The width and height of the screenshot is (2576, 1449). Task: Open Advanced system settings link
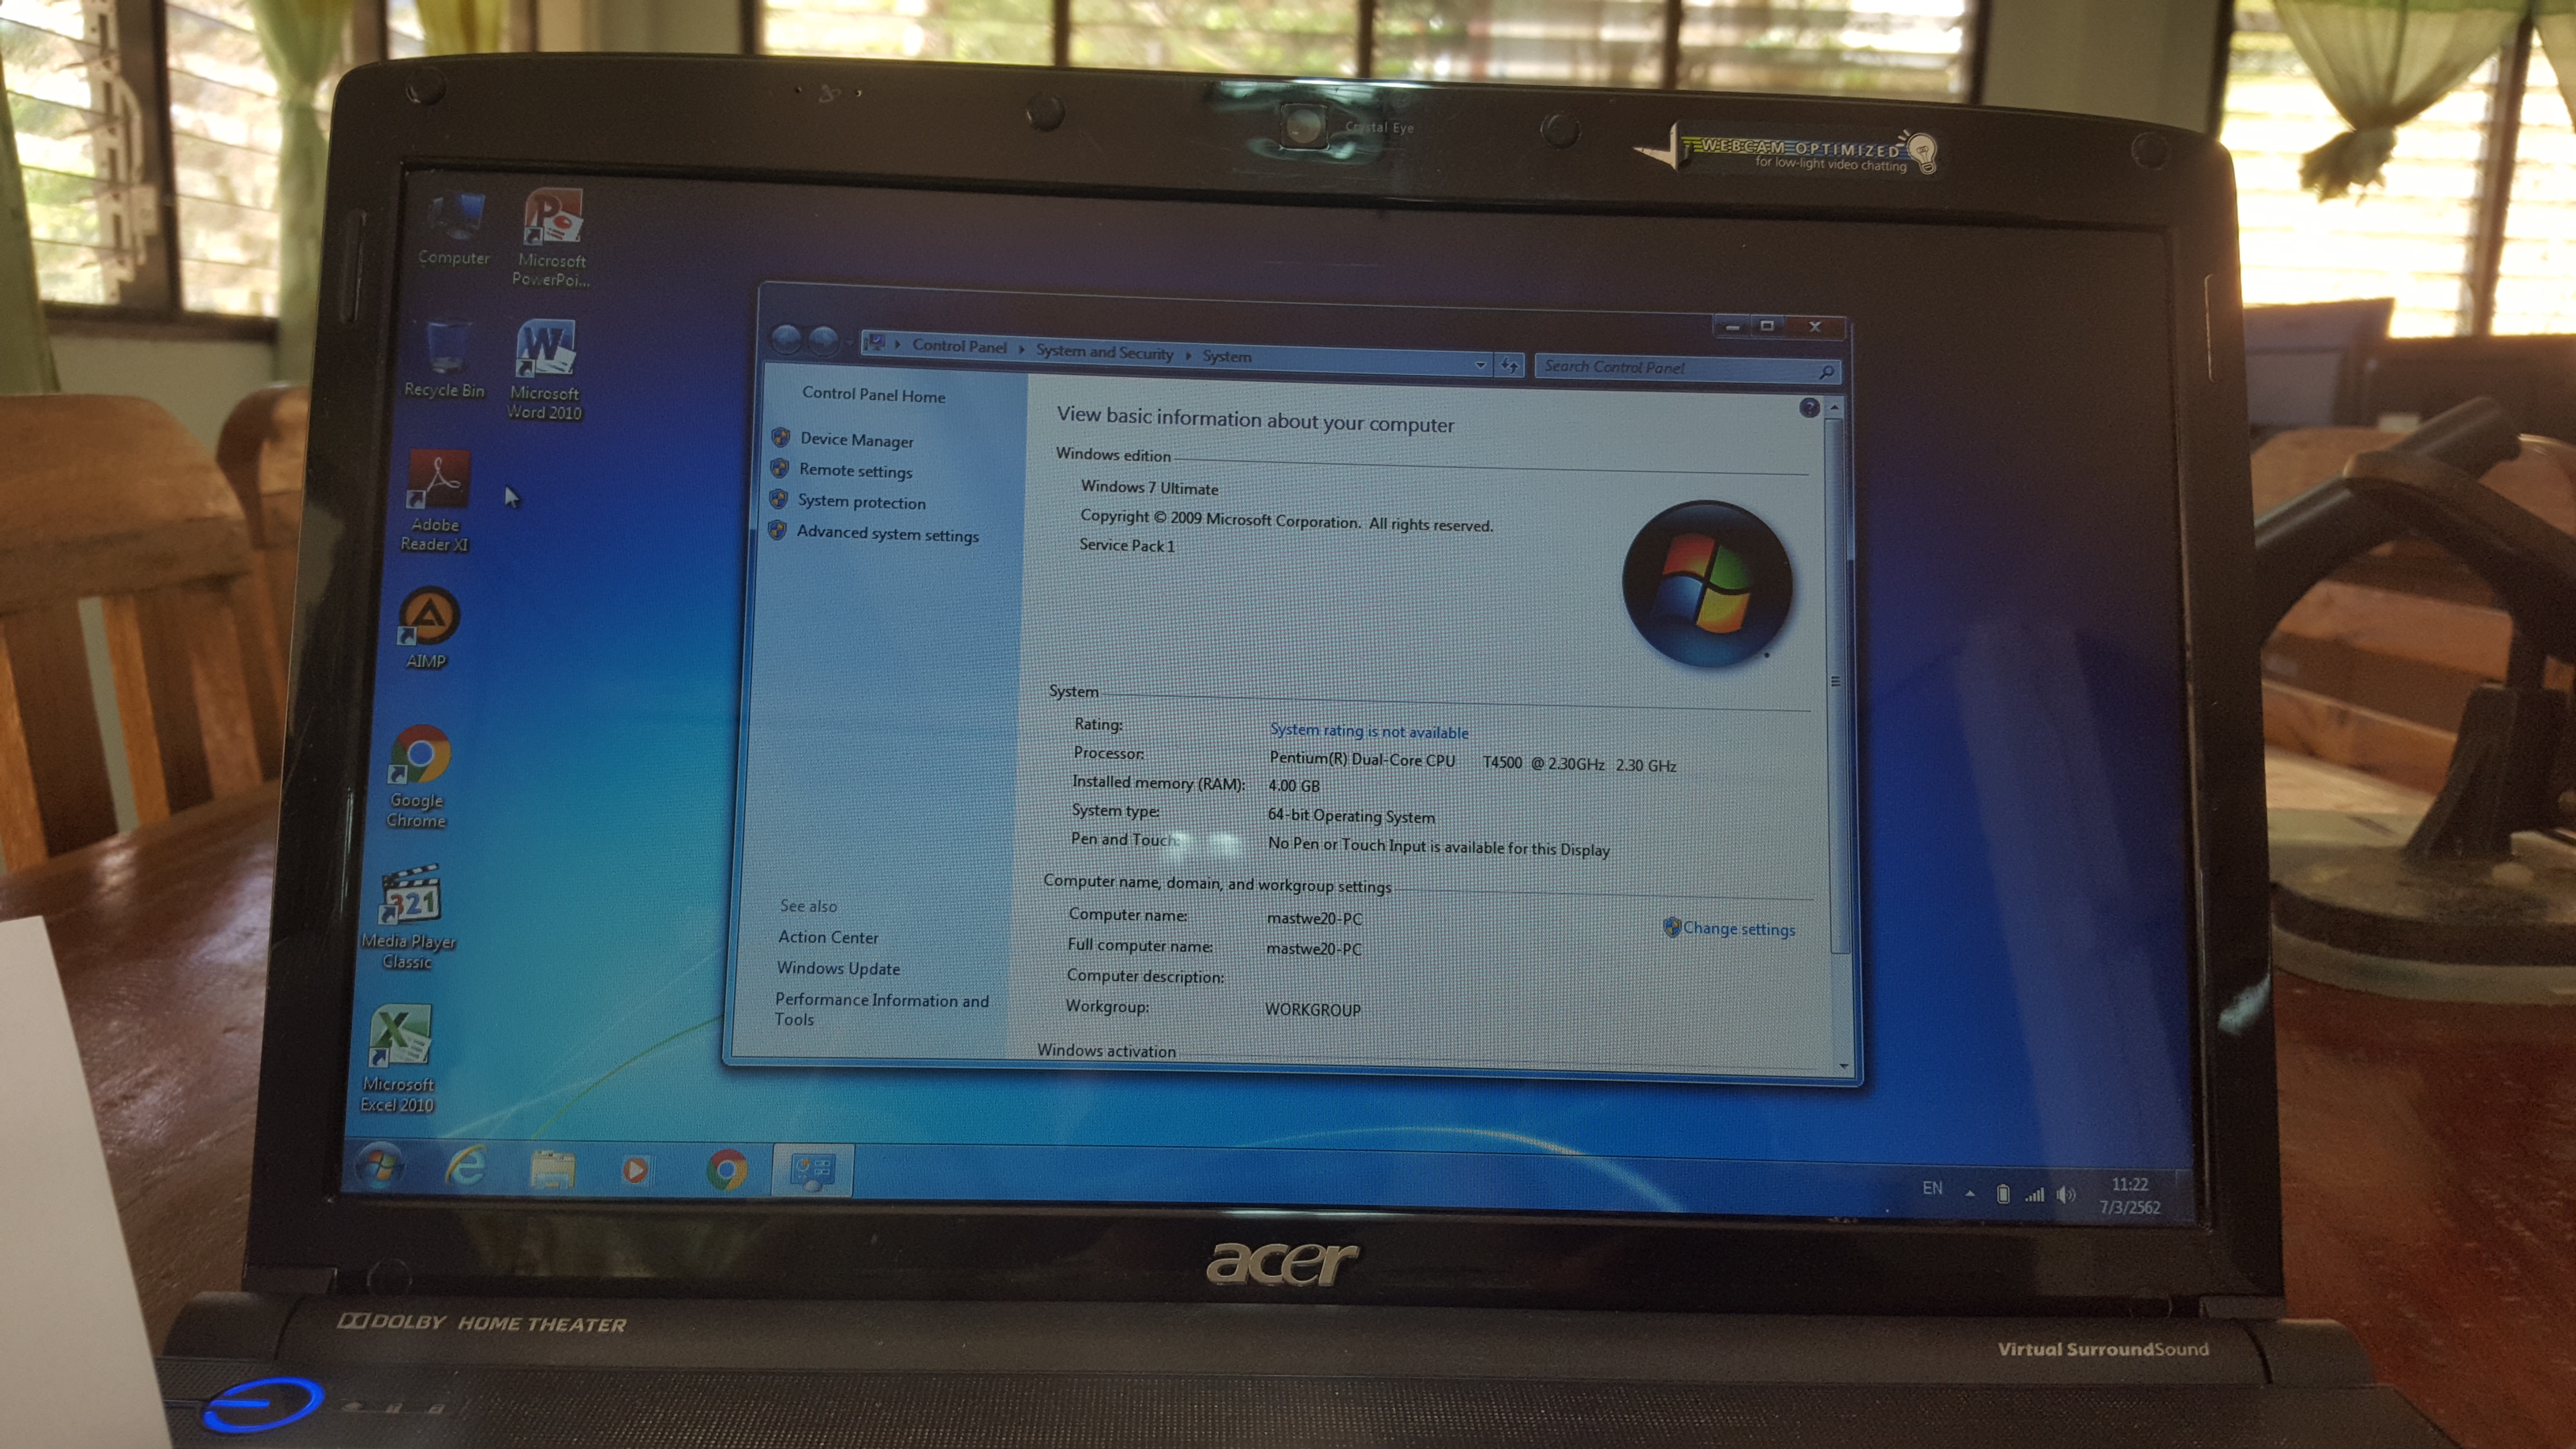[x=887, y=534]
